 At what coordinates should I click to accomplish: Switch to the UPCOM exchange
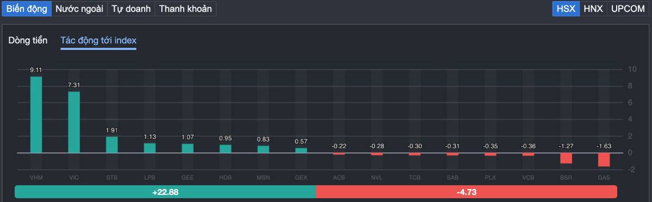coord(628,9)
